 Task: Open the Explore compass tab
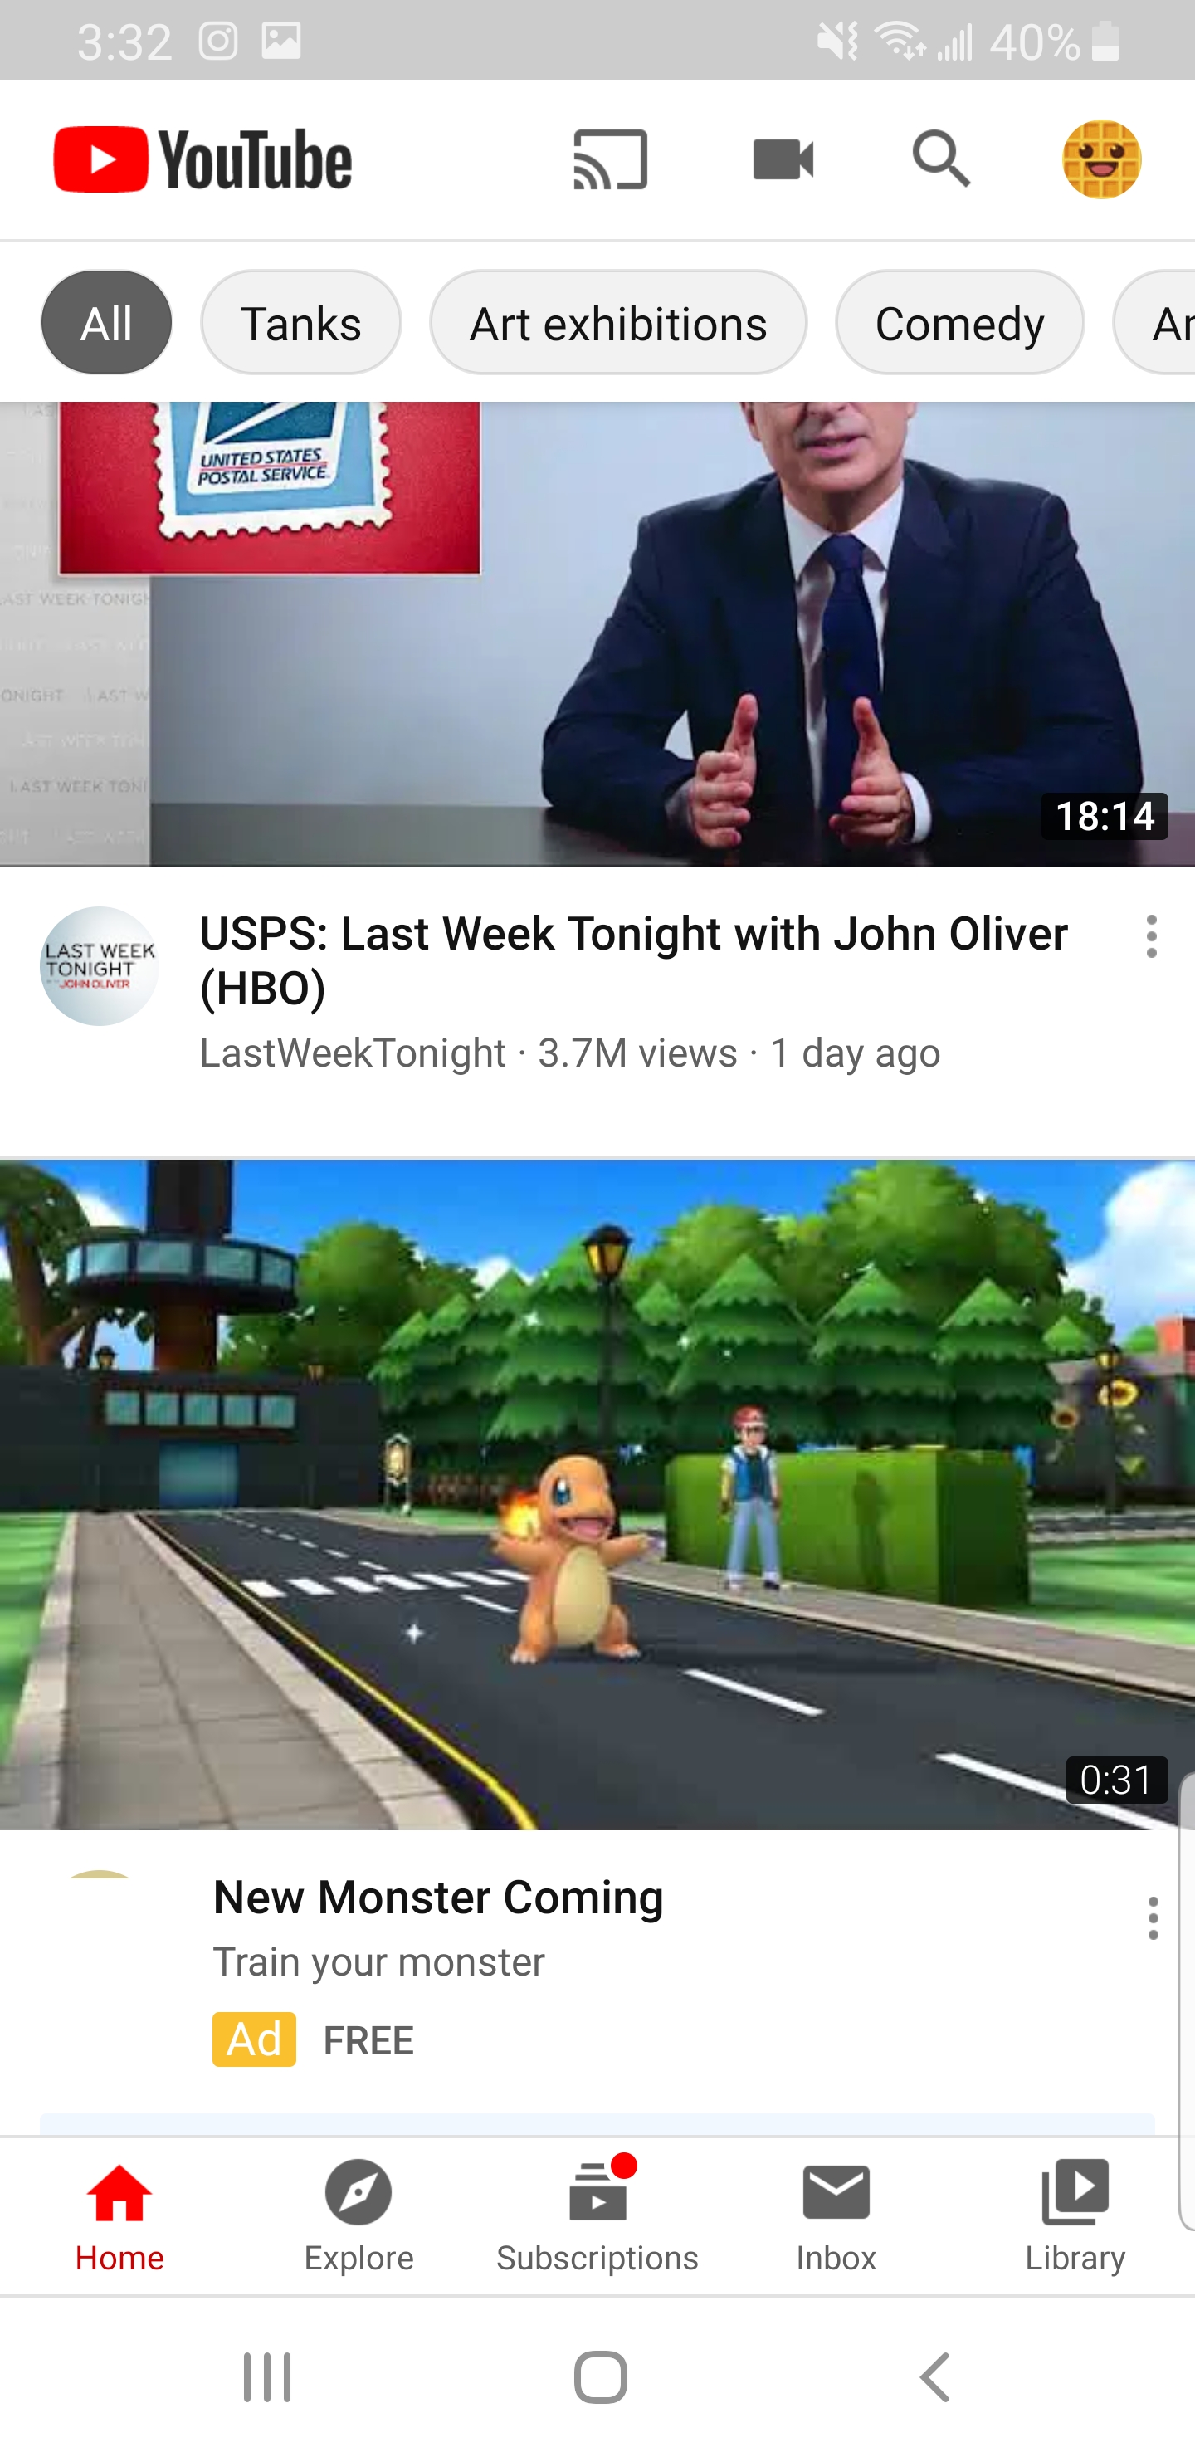click(358, 2216)
